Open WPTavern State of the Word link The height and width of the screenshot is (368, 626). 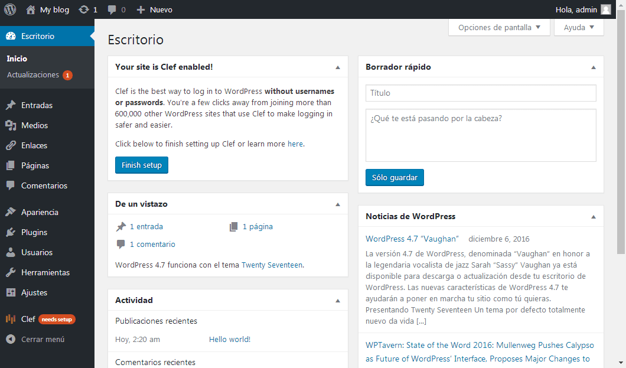480,351
